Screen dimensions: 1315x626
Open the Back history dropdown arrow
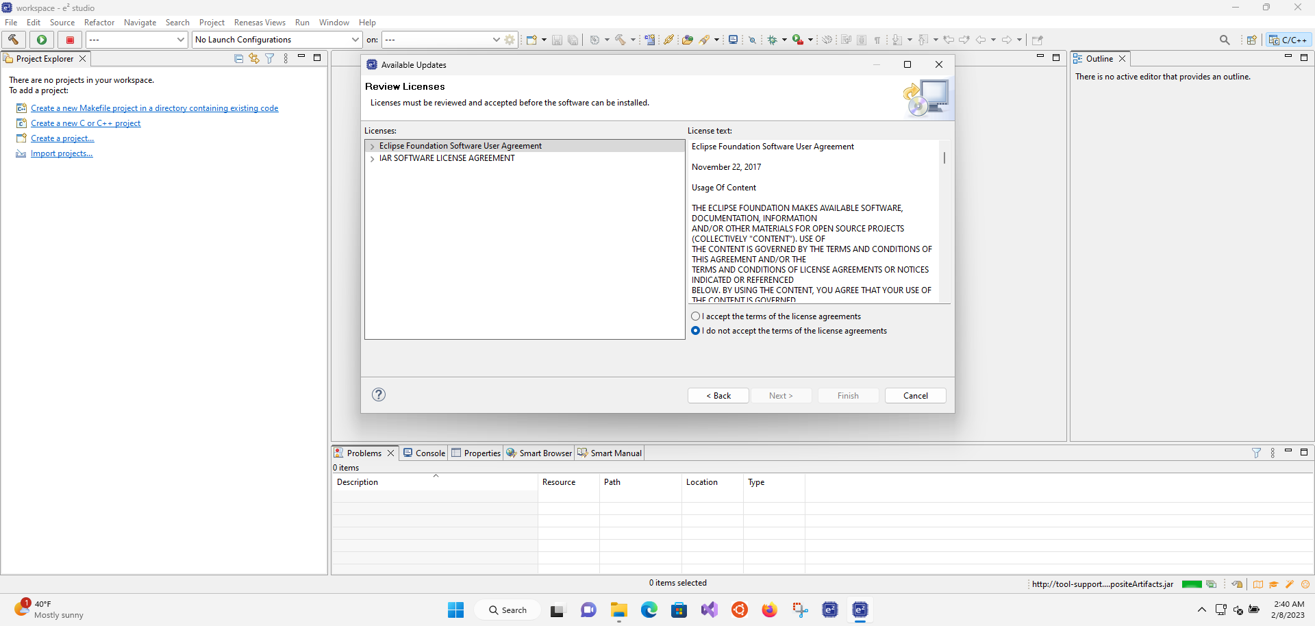[x=993, y=40]
